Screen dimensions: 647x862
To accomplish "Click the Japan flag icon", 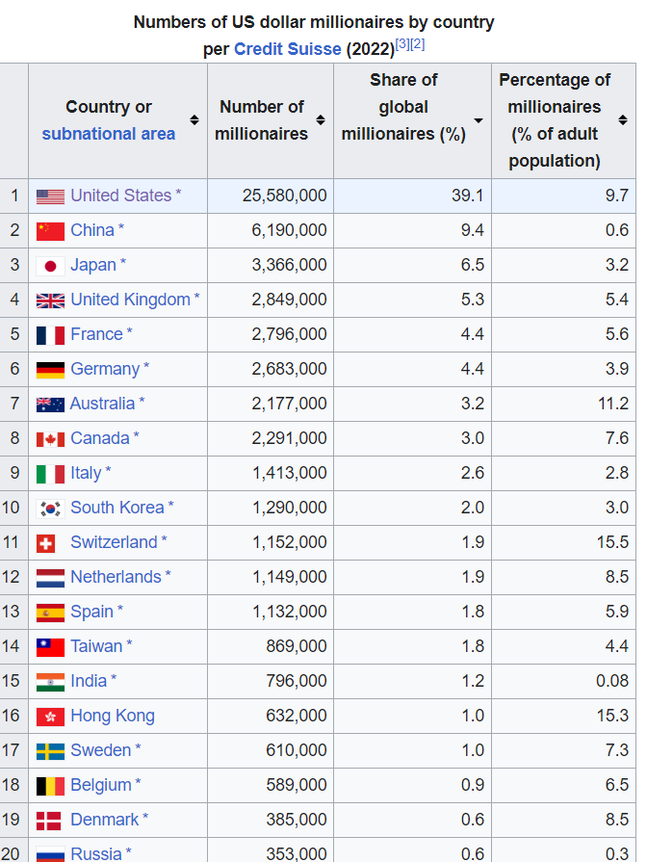I will pyautogui.click(x=50, y=266).
